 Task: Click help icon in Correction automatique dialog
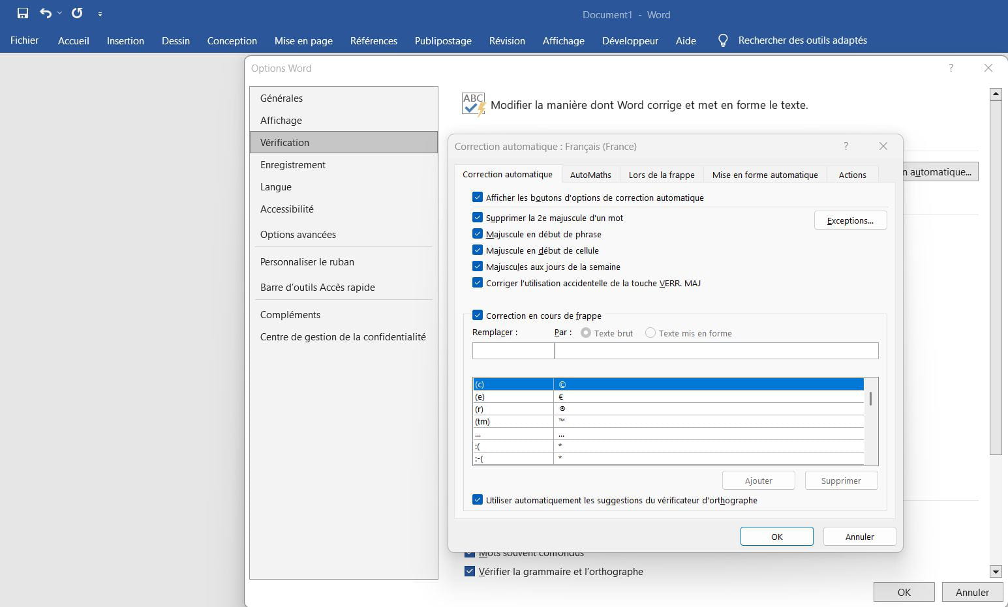coord(846,146)
